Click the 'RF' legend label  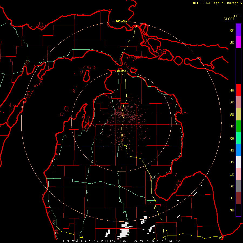[x=232, y=30]
